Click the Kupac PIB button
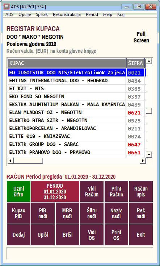160x266 pixels. pos(19,213)
